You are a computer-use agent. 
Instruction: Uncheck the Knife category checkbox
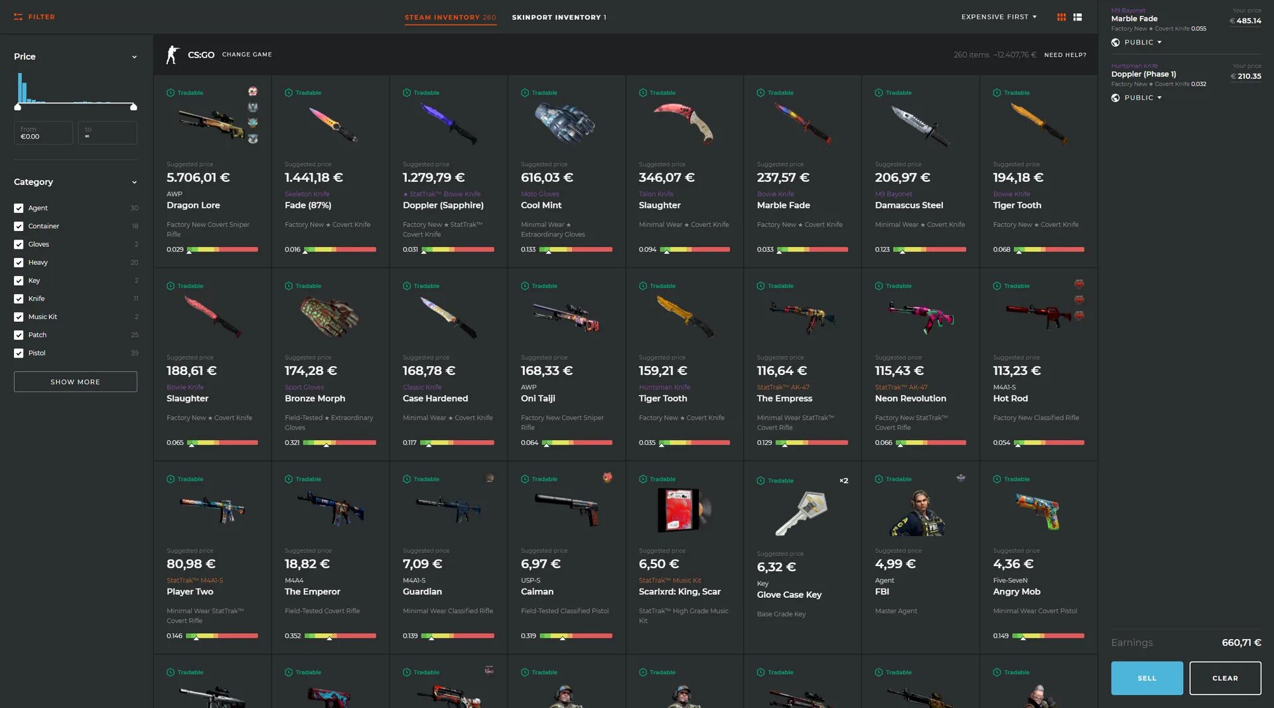19,299
